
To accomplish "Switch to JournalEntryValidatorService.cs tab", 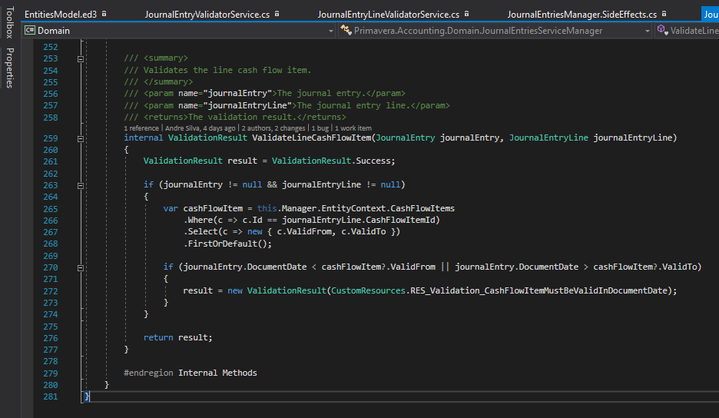I will 207,15.
